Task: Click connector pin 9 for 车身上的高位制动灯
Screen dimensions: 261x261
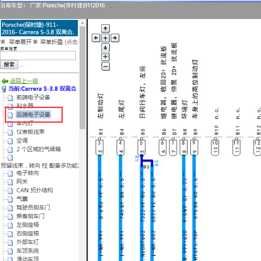Action: pyautogui.click(x=194, y=147)
